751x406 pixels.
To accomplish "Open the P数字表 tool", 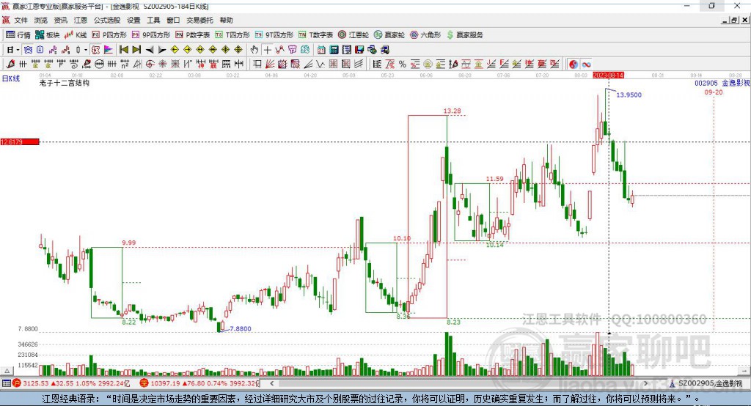I will tap(193, 35).
